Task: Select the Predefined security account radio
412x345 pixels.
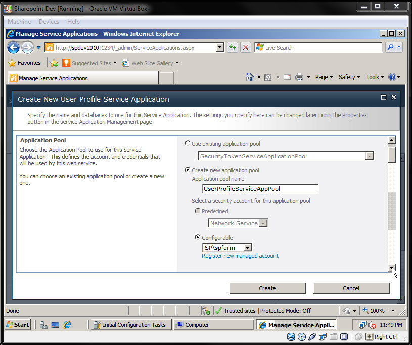Action: (x=197, y=211)
